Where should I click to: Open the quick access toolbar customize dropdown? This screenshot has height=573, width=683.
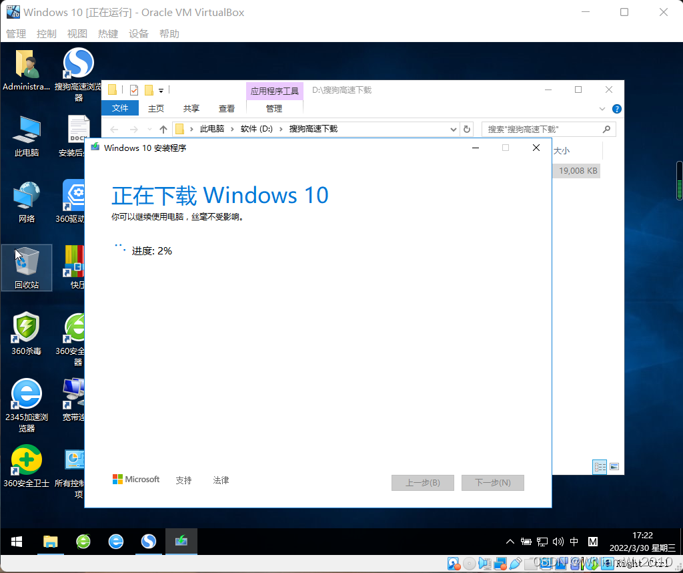pos(161,91)
